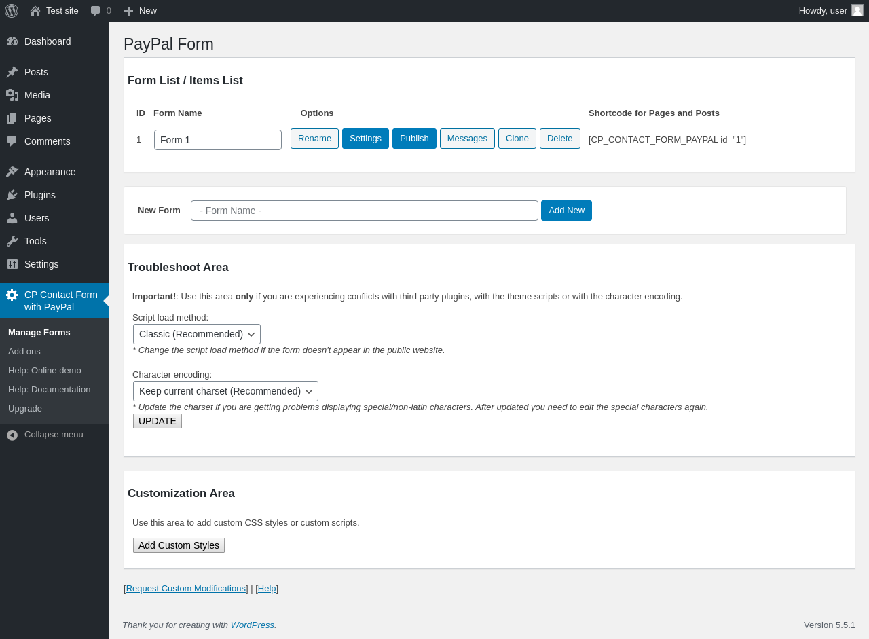Click the Collapse menu arrow icon

click(x=12, y=435)
